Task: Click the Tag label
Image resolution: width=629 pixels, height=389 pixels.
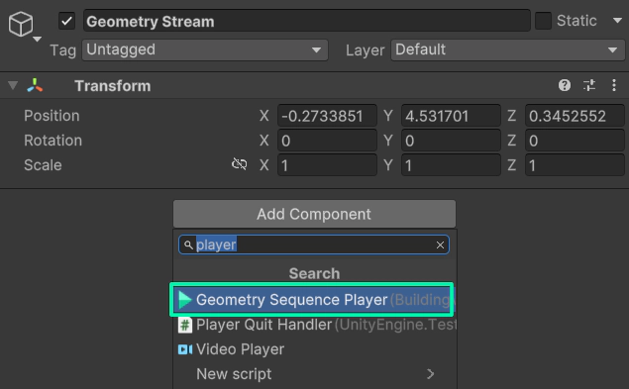Action: 63,50
